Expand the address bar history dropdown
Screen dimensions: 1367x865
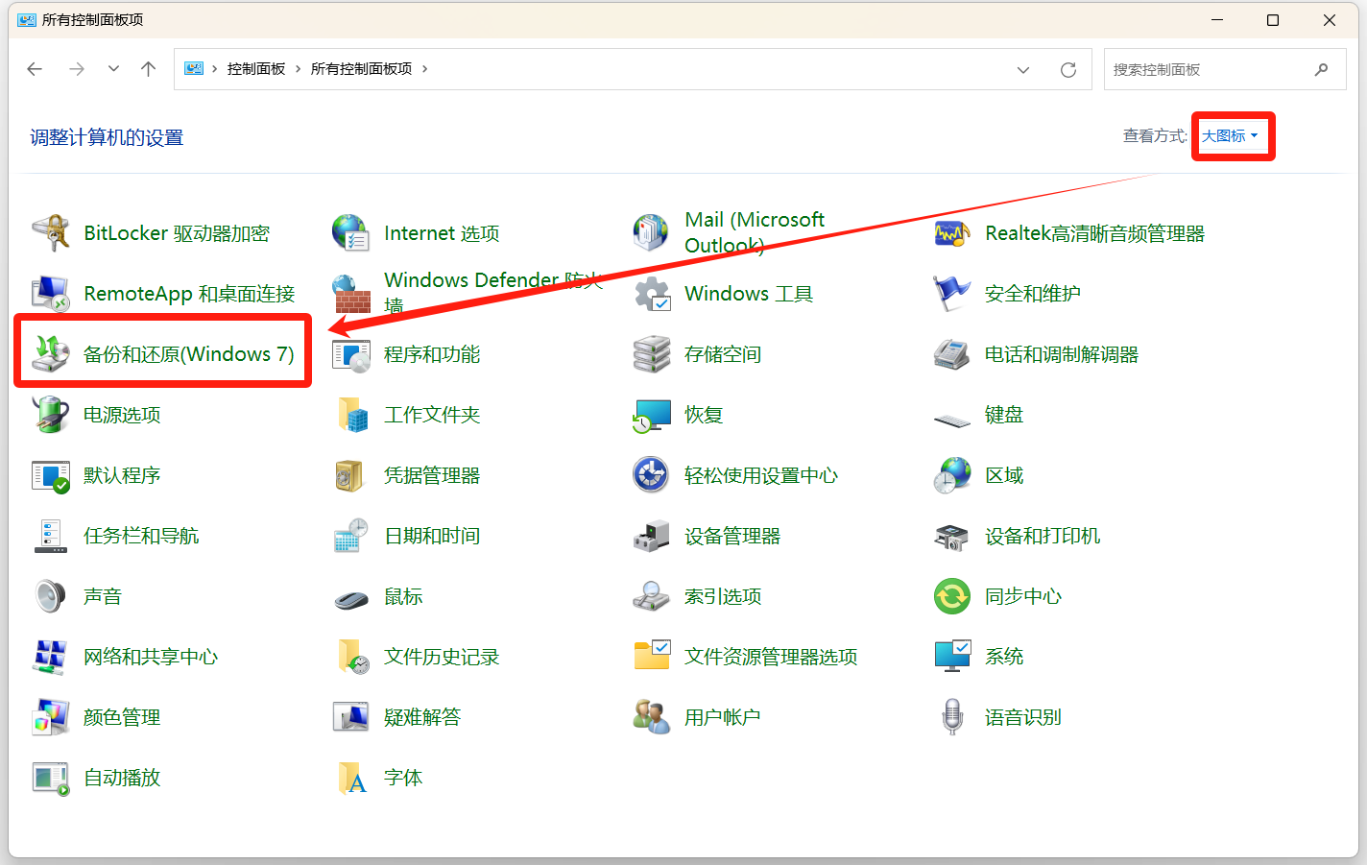point(1023,70)
